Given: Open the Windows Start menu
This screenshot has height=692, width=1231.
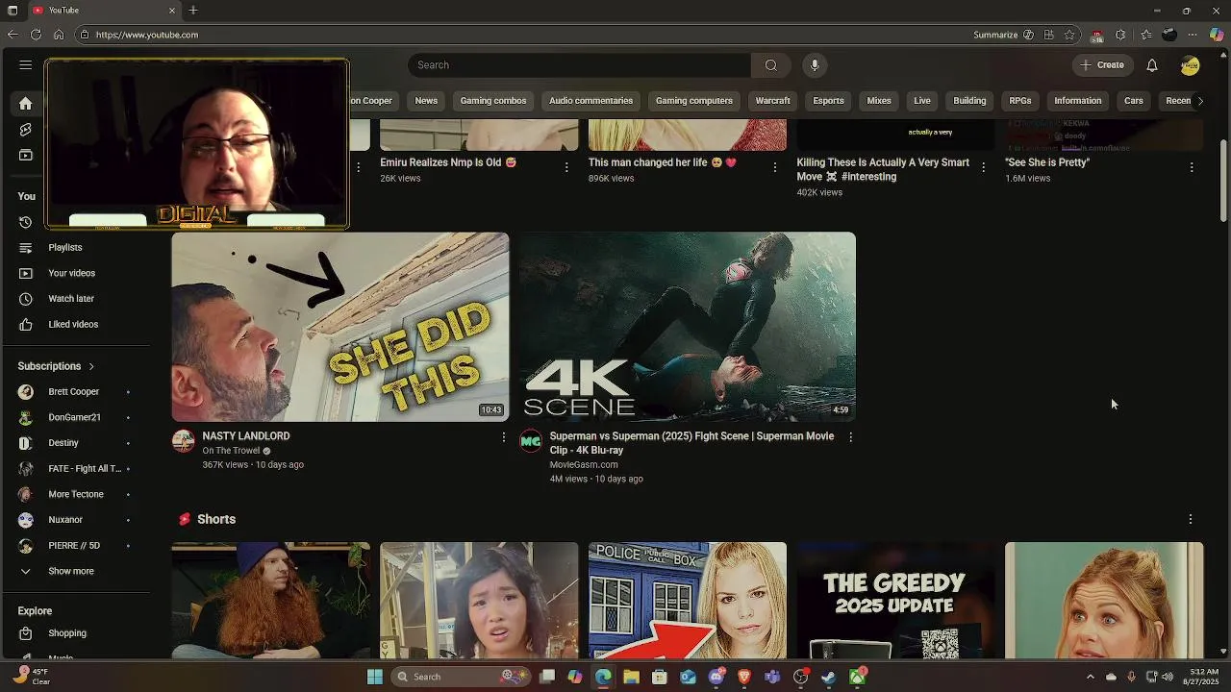Looking at the screenshot, I should [375, 677].
